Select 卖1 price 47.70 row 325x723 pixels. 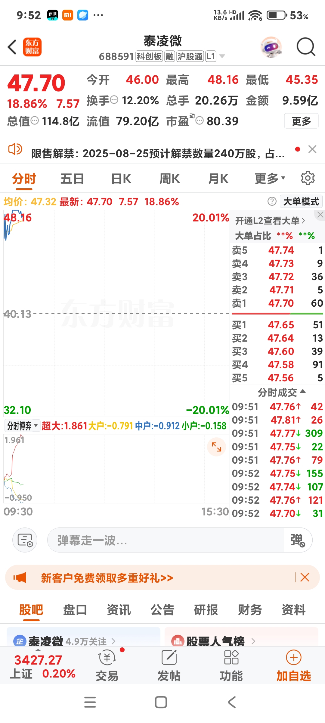[277, 303]
